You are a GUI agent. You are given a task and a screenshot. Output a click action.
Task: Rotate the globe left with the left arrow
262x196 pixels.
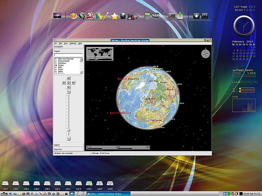(x=64, y=83)
